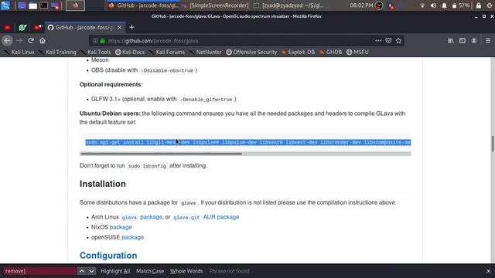
Task: Open Kali Docs bookmark
Action: [x=130, y=52]
